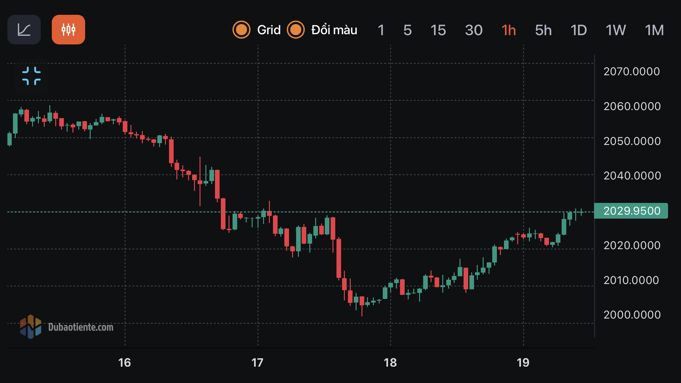Select the candlestick chart view
The height and width of the screenshot is (383, 681).
click(x=68, y=30)
